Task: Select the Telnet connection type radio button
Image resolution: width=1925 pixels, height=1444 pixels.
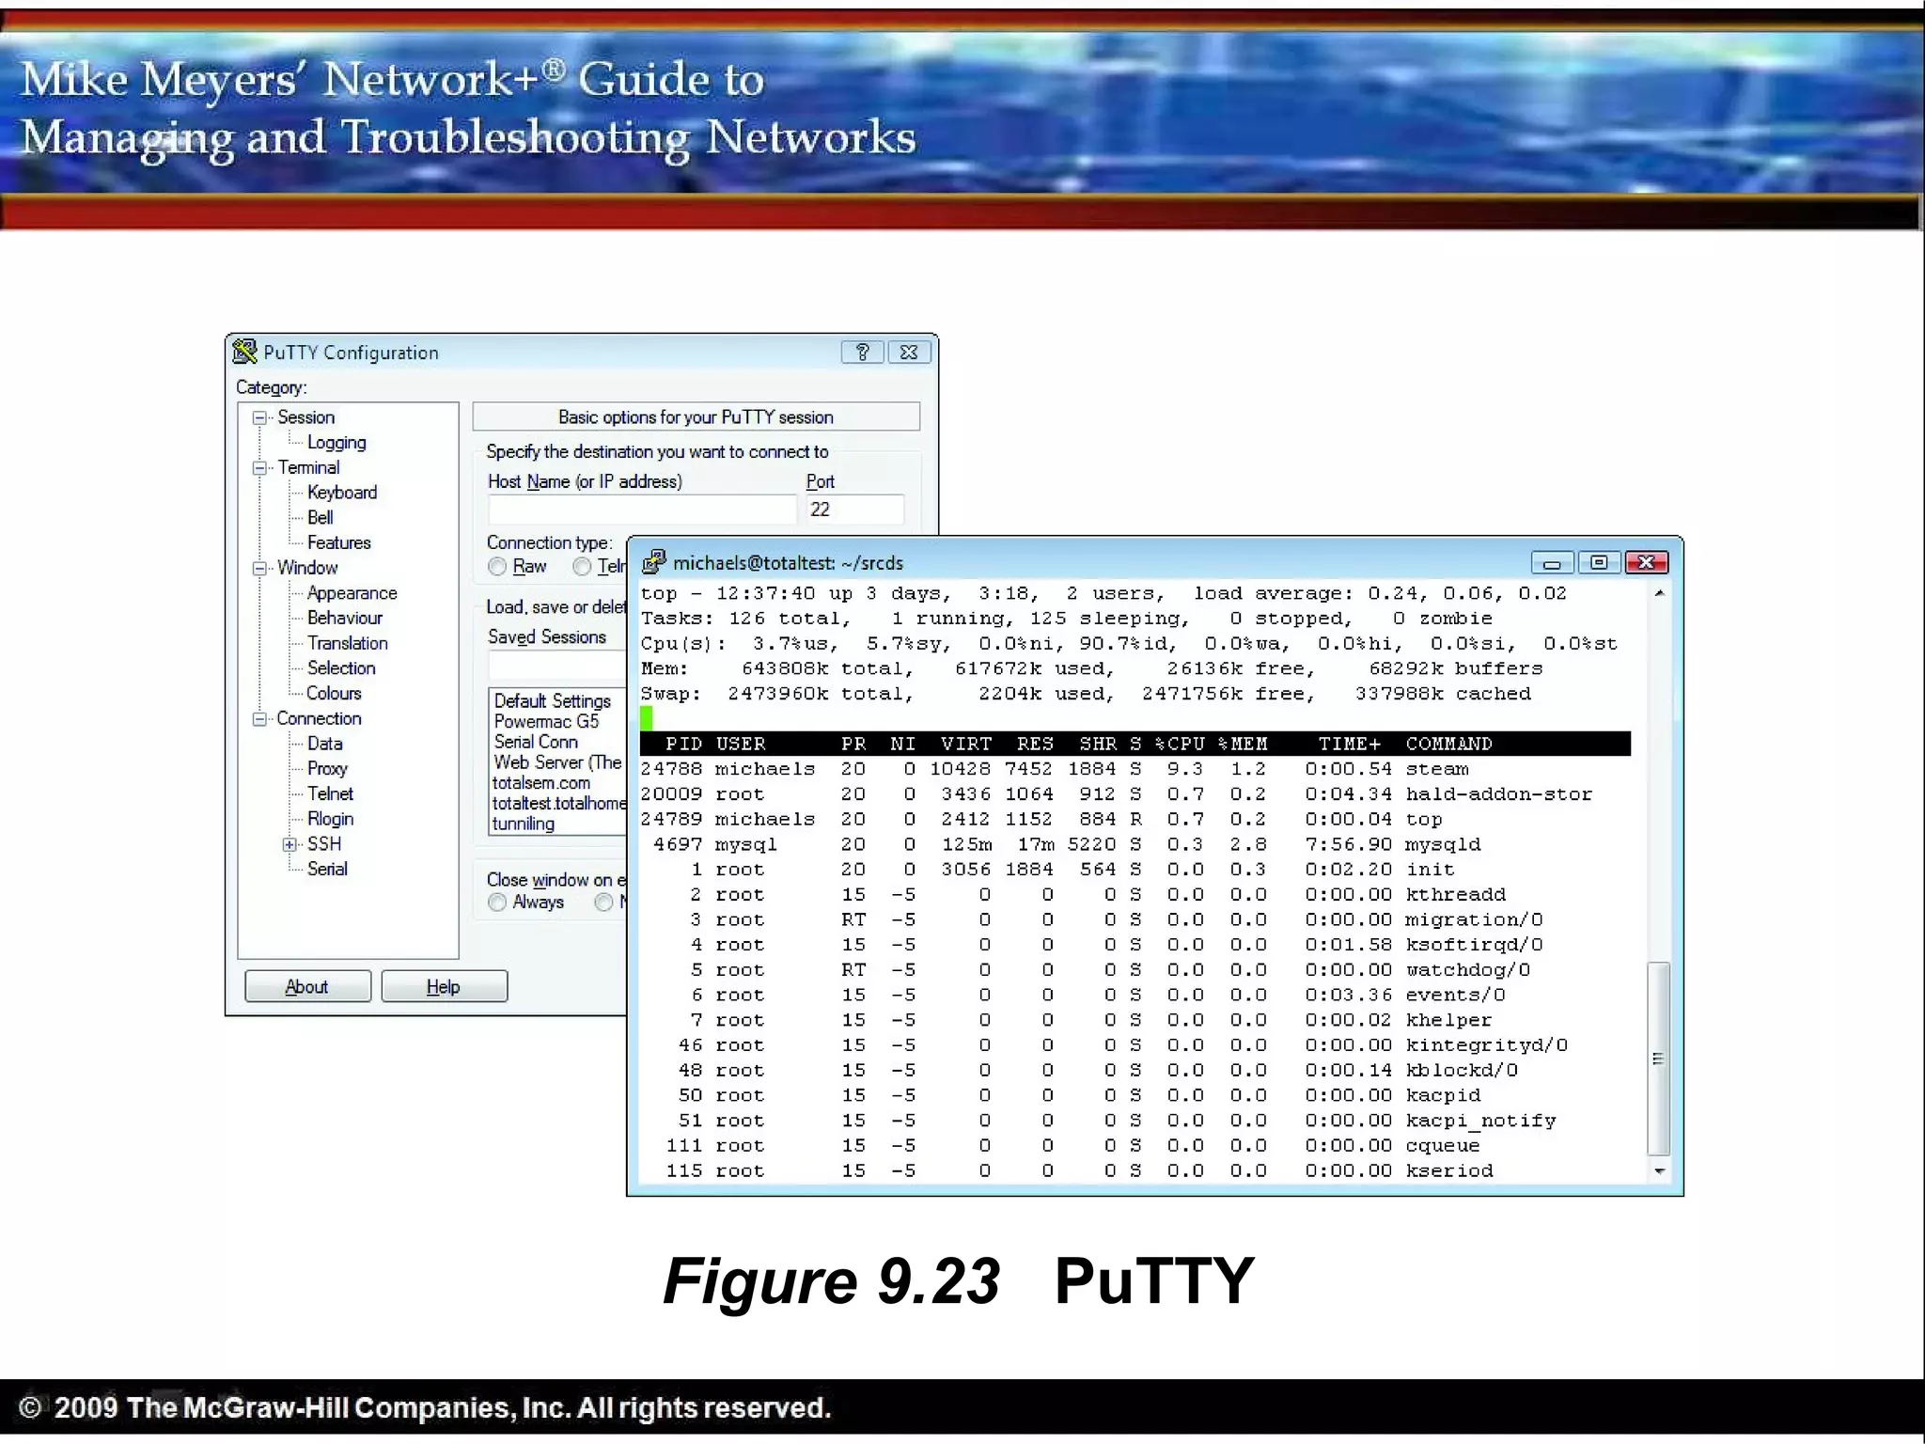Action: [582, 567]
